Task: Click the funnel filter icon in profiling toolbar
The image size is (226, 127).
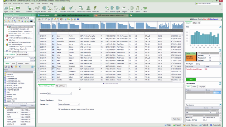Action: [46, 19]
